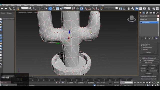Activate the Select and Move tool

(50, 9)
